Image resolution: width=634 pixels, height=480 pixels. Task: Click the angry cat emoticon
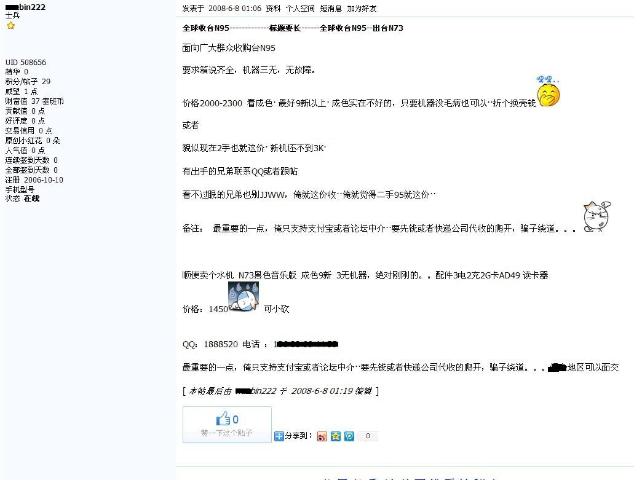tap(597, 216)
